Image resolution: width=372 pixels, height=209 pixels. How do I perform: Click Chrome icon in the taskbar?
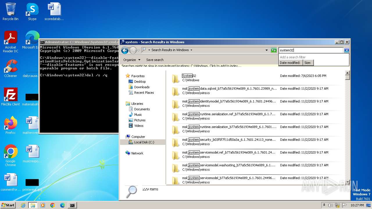[x=53, y=205]
